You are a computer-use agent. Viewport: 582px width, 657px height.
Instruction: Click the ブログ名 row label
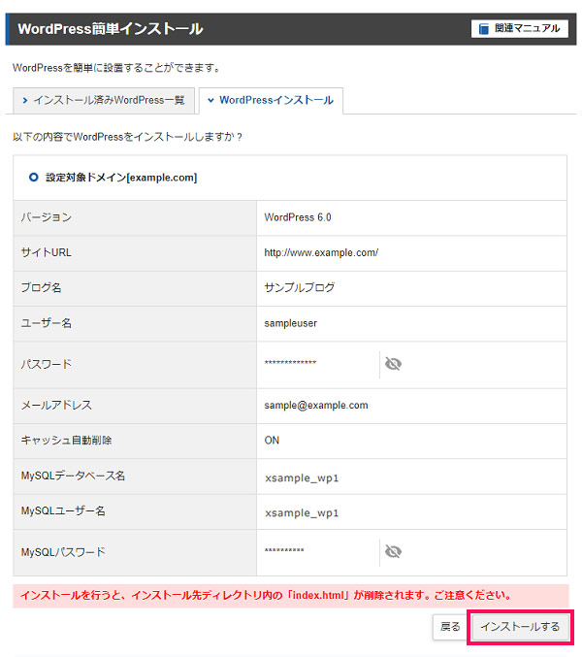(41, 287)
